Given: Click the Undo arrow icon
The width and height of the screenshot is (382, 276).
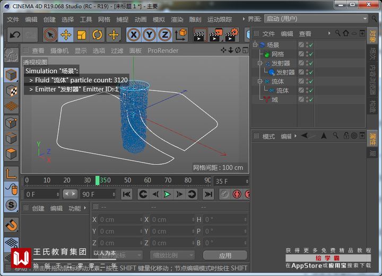Looking at the screenshot, I should pyautogui.click(x=15, y=35).
